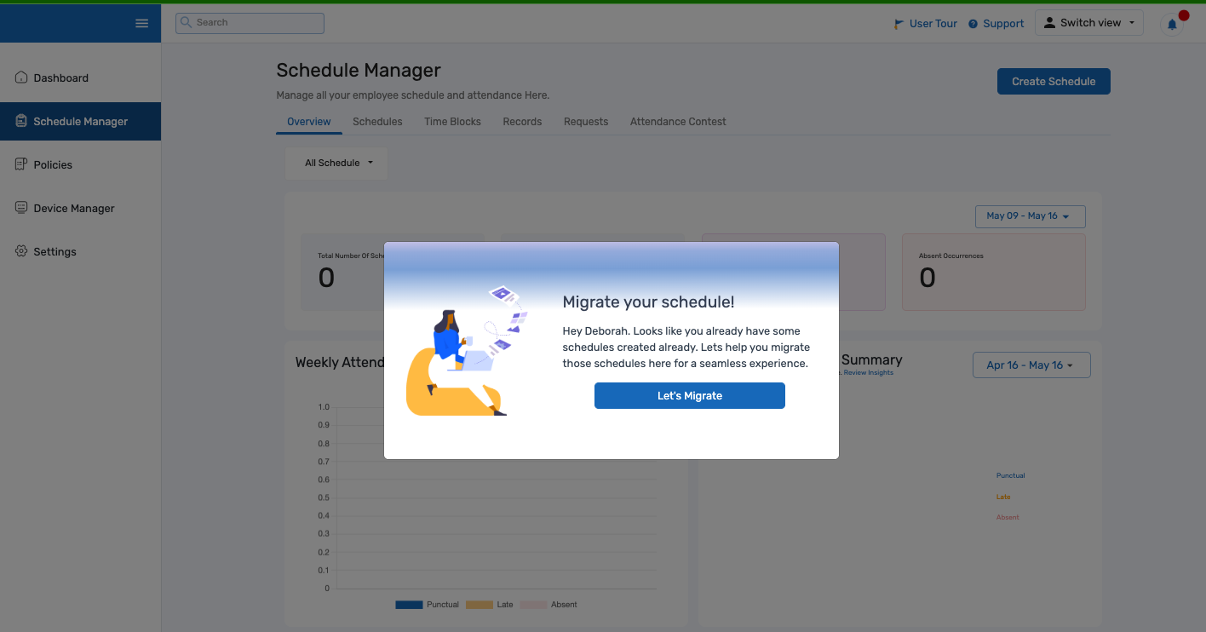This screenshot has width=1206, height=632.
Task: Open the Apr 16 - May 16 summary dropdown
Action: tap(1031, 365)
